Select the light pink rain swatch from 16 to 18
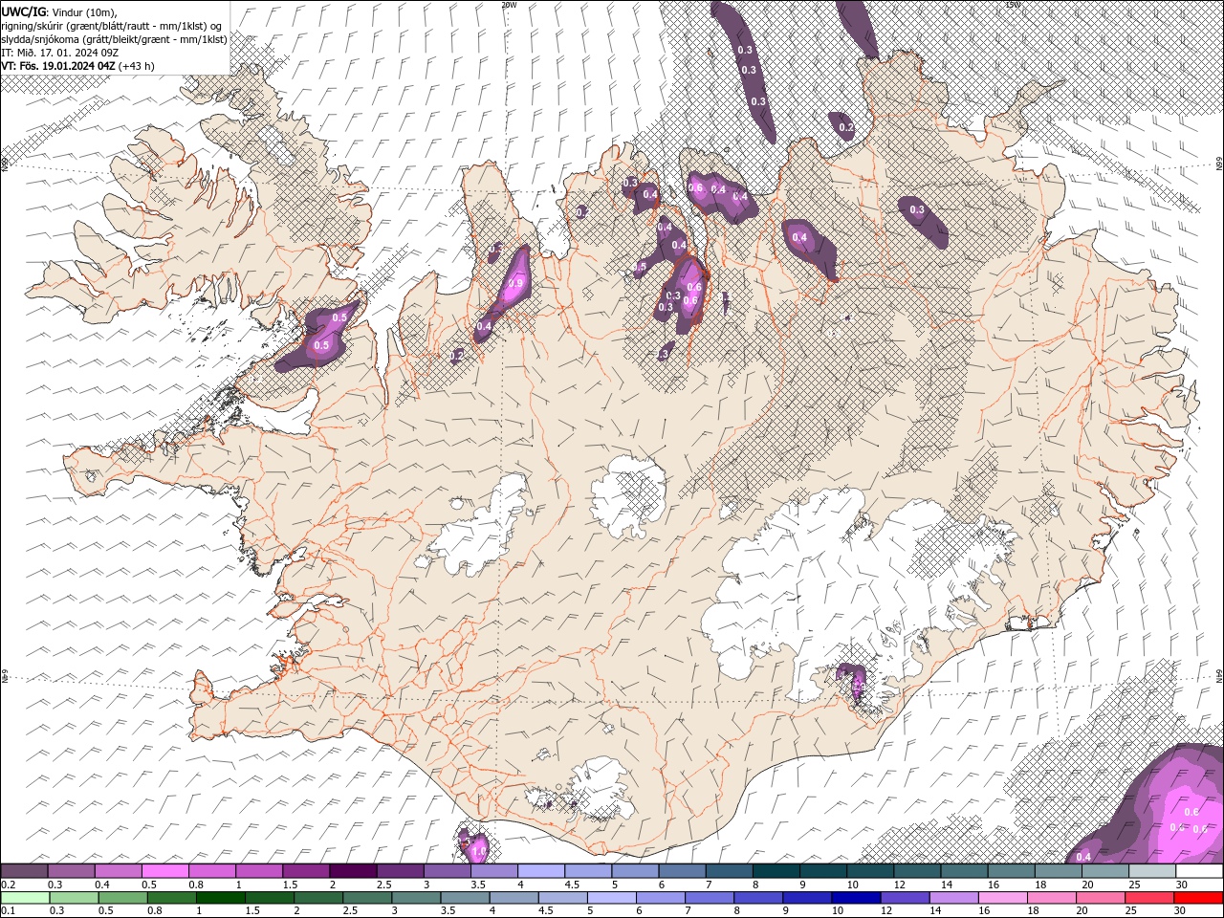The height and width of the screenshot is (918, 1224). [1002, 898]
